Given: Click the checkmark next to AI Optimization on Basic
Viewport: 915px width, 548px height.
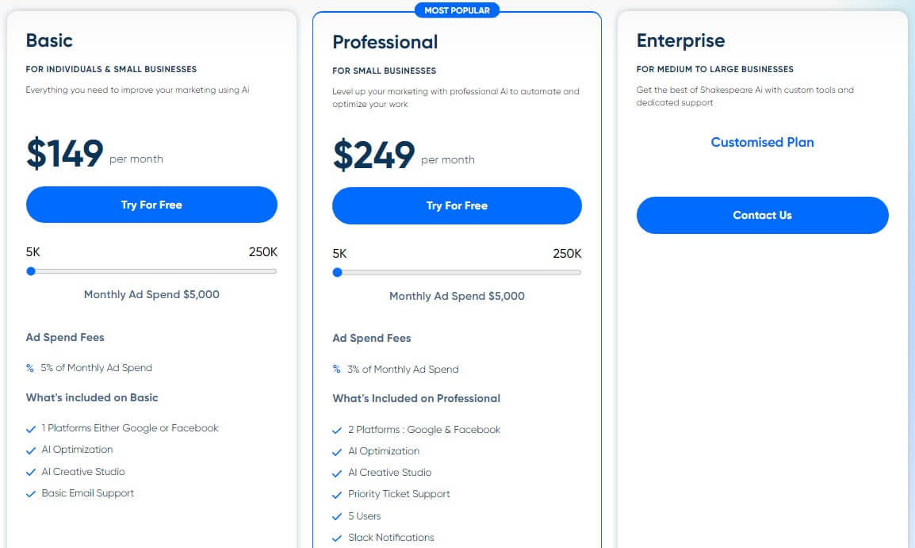Looking at the screenshot, I should coord(31,450).
